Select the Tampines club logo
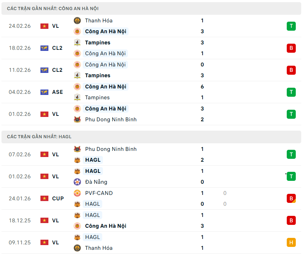This screenshot has width=303, height=257. (77, 42)
